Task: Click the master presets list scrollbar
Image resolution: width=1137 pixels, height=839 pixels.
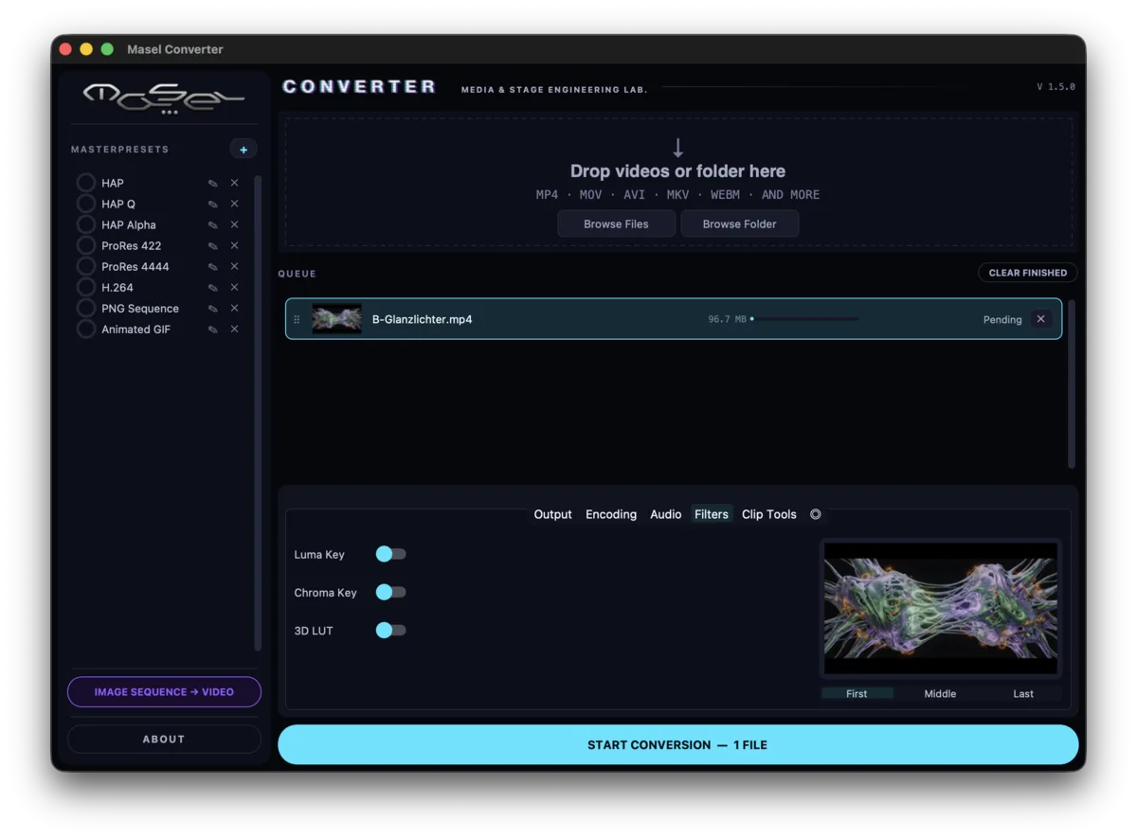Action: point(258,412)
